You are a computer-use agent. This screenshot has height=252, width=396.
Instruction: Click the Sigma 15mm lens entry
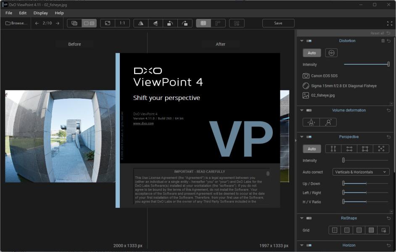click(x=339, y=86)
